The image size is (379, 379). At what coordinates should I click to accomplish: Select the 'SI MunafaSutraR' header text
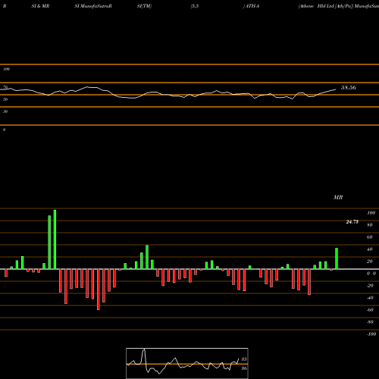click(93, 6)
